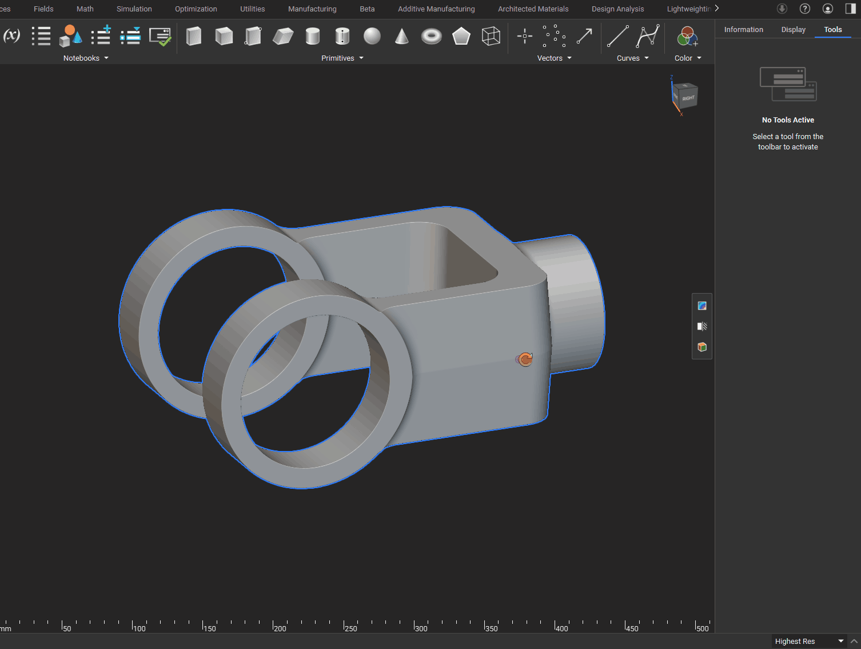
Task: Open the help button in the title bar
Action: pyautogui.click(x=805, y=9)
